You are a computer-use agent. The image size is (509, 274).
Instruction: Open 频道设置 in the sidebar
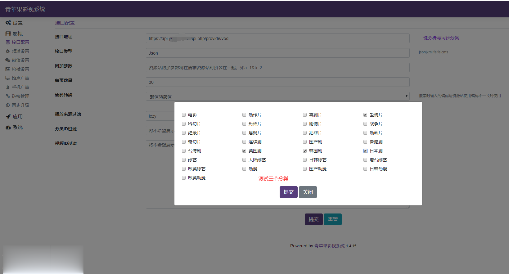tap(20, 51)
